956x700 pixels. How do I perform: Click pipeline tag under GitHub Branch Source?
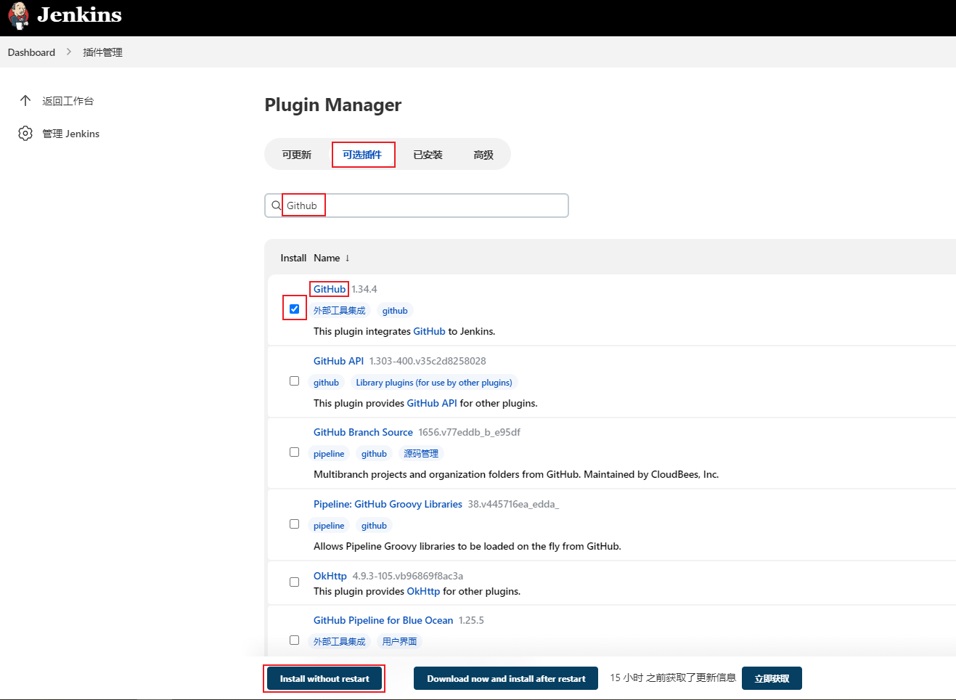coord(329,453)
